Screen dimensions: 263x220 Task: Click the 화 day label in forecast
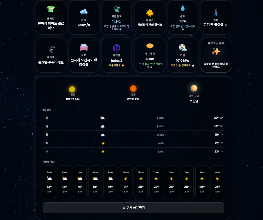click(x=47, y=143)
